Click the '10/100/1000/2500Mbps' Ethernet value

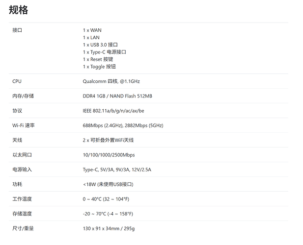109,155
